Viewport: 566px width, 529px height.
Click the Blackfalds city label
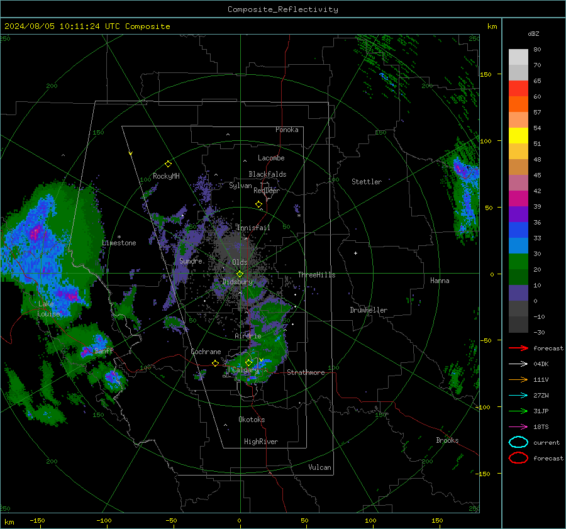(x=267, y=174)
